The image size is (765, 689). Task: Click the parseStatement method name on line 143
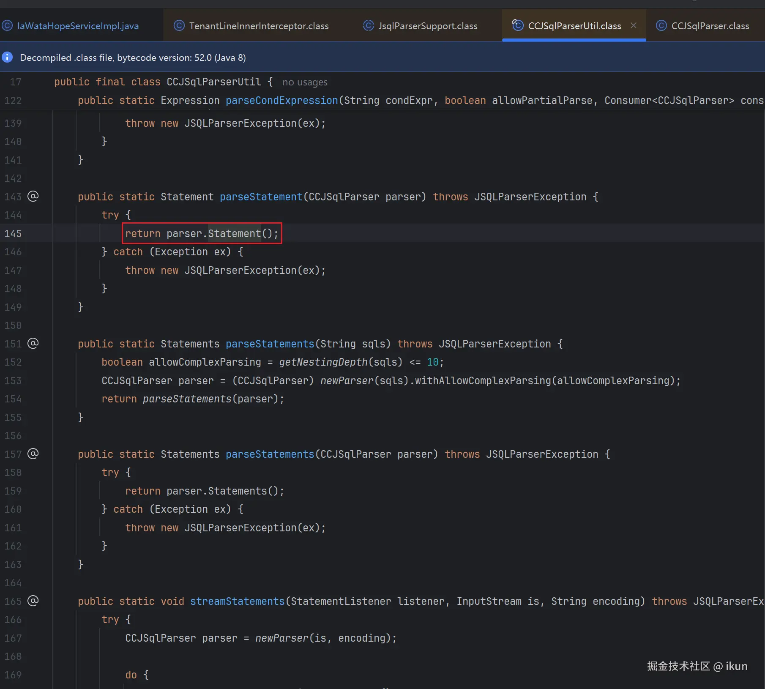(261, 197)
